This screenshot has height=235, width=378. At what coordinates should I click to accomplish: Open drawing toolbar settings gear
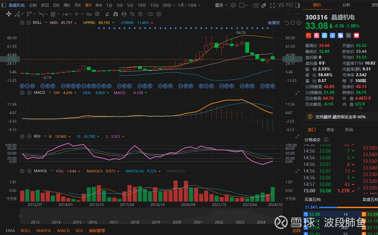click(159, 14)
